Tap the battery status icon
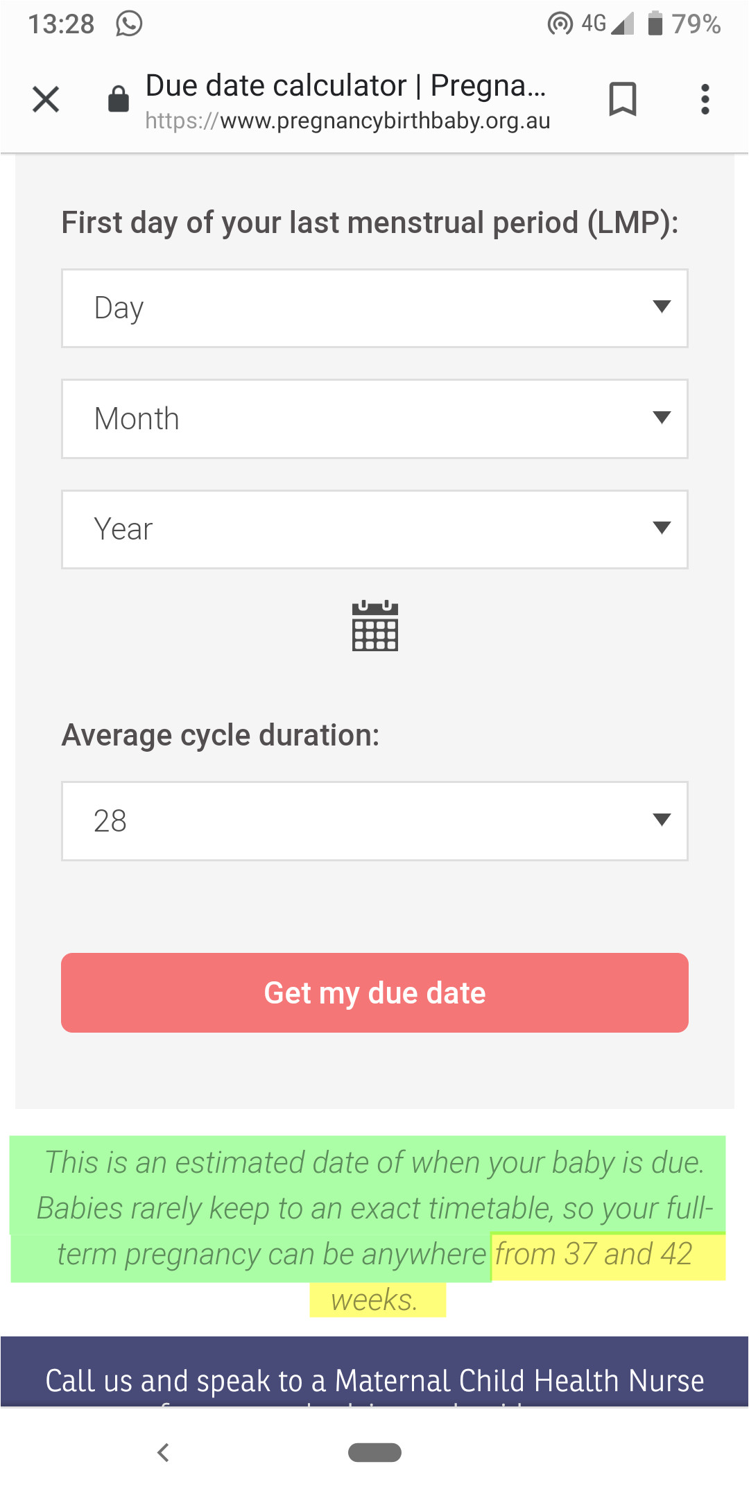This screenshot has height=1498, width=749. point(655,24)
